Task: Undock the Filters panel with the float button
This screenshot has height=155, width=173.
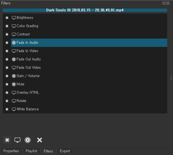Action: (164, 3)
